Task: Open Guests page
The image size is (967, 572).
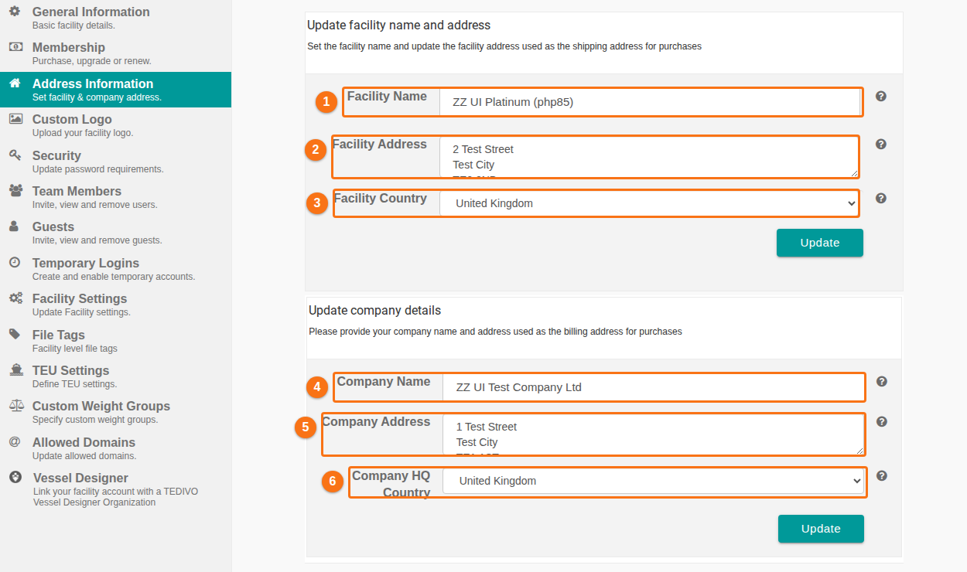Action: point(116,233)
